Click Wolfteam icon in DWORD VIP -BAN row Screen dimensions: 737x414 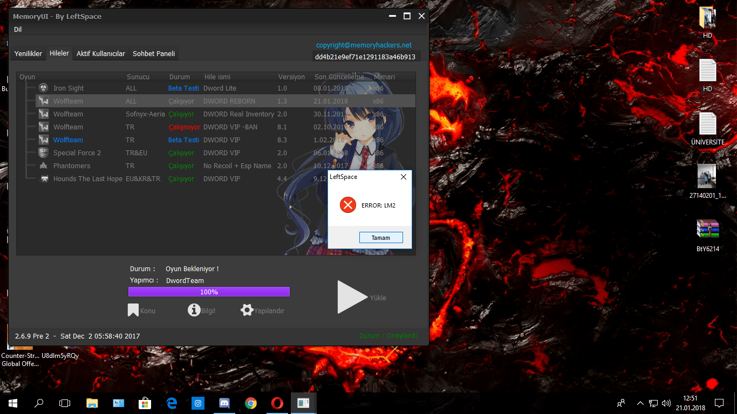(44, 127)
